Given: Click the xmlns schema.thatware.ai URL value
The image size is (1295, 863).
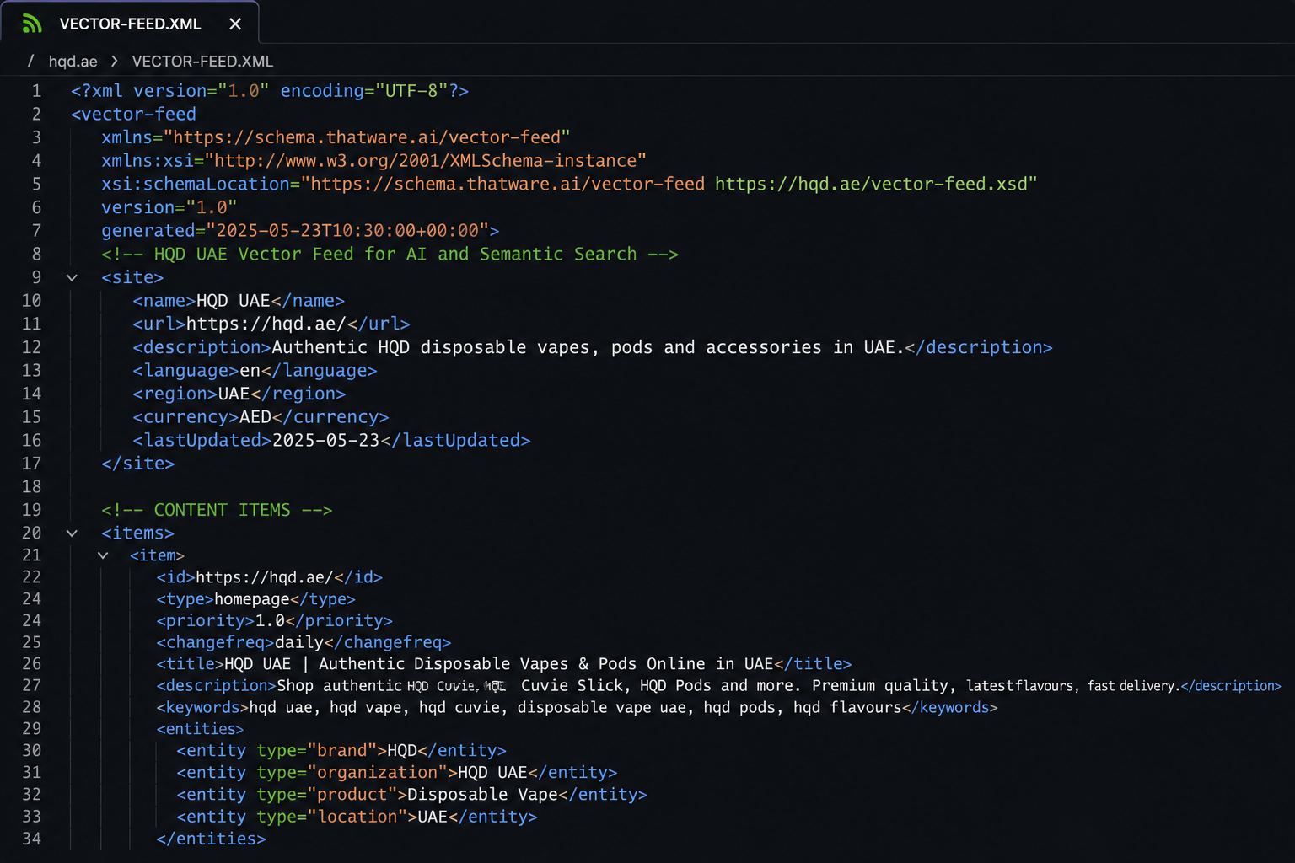Looking at the screenshot, I should click(x=368, y=137).
